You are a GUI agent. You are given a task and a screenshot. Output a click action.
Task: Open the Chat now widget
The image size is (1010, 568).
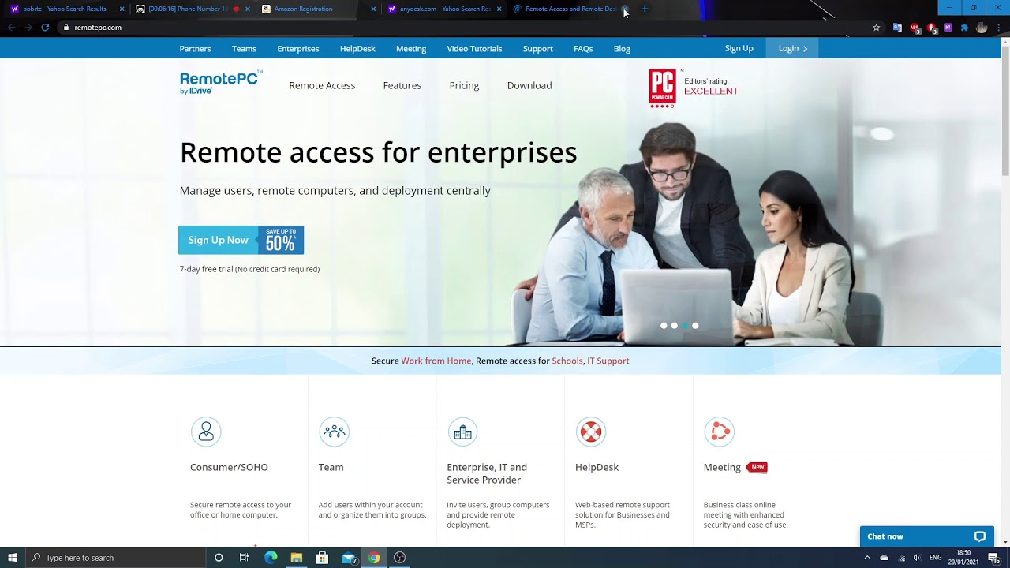[x=927, y=536]
